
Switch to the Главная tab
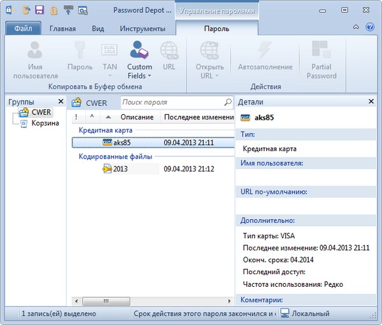coord(63,29)
